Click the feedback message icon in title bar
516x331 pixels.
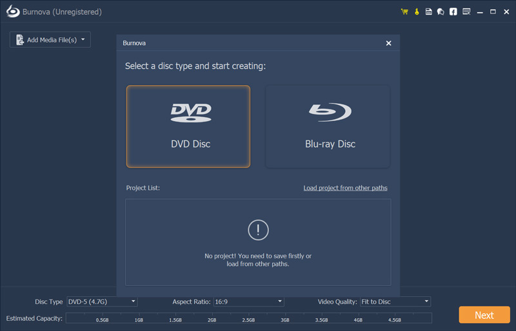coord(466,12)
